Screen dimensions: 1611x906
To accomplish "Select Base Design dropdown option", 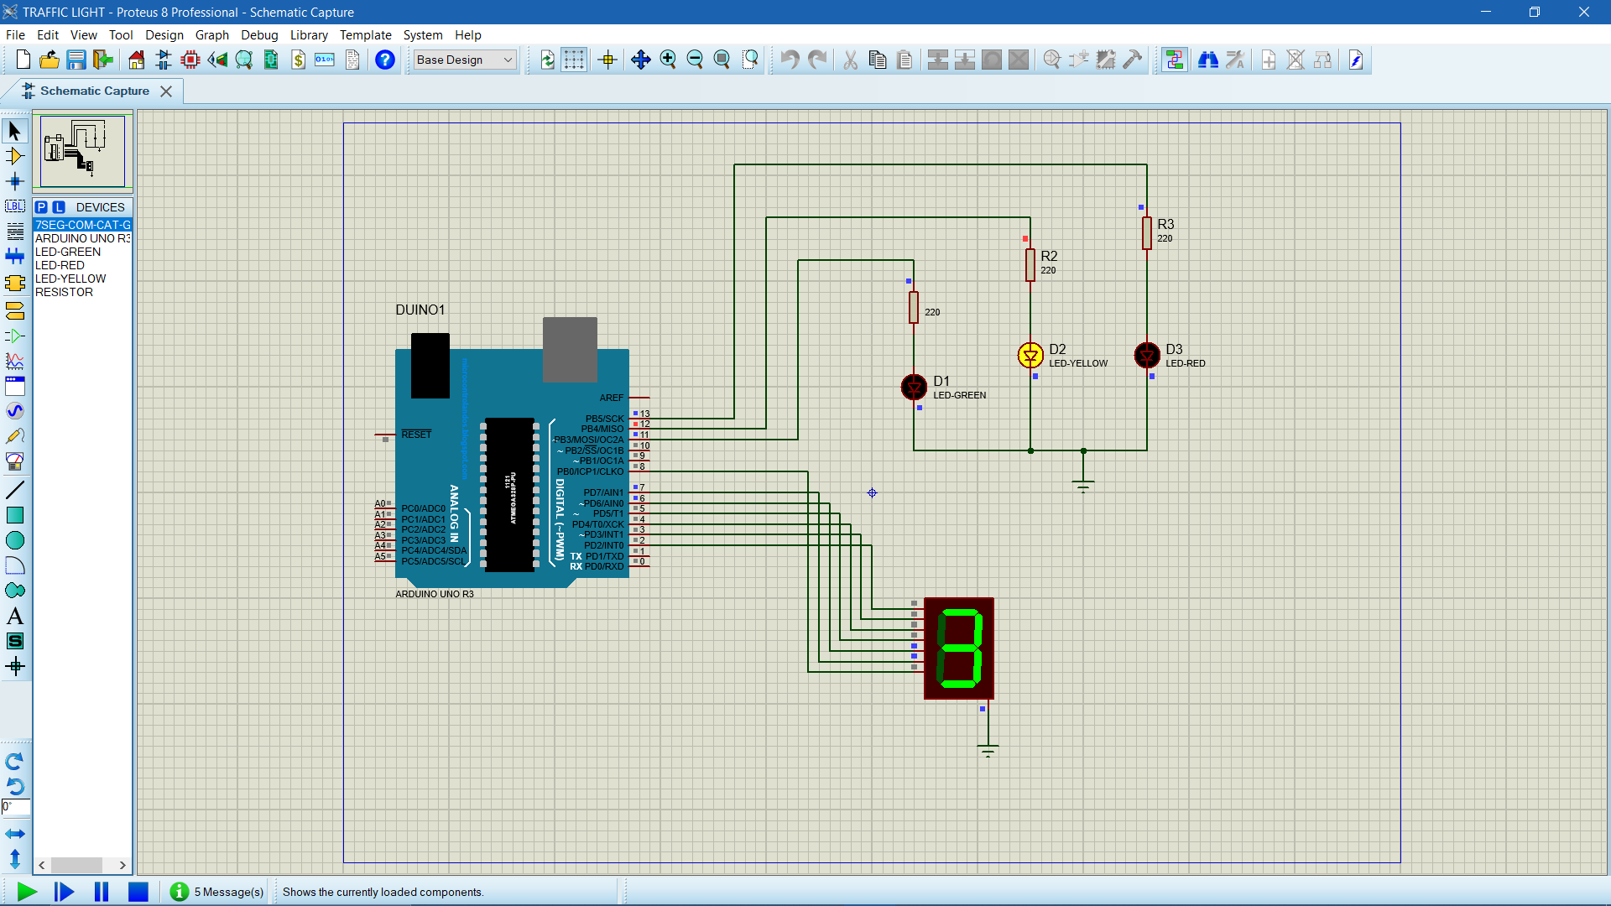I will (465, 59).
